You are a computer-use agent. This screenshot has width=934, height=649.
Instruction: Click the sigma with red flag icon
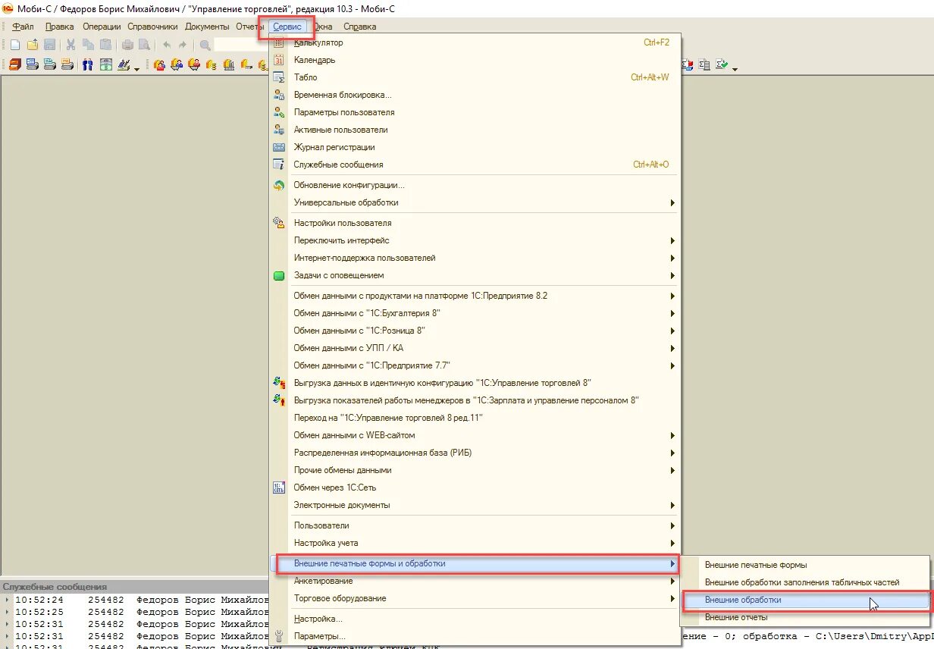click(x=688, y=65)
